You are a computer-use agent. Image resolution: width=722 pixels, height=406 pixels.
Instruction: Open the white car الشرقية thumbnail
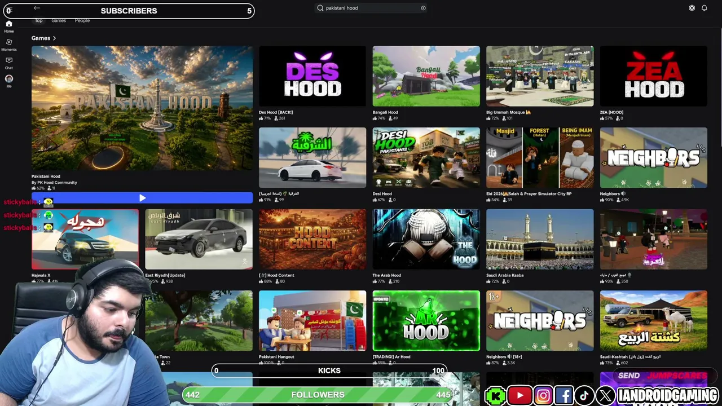[312, 158]
